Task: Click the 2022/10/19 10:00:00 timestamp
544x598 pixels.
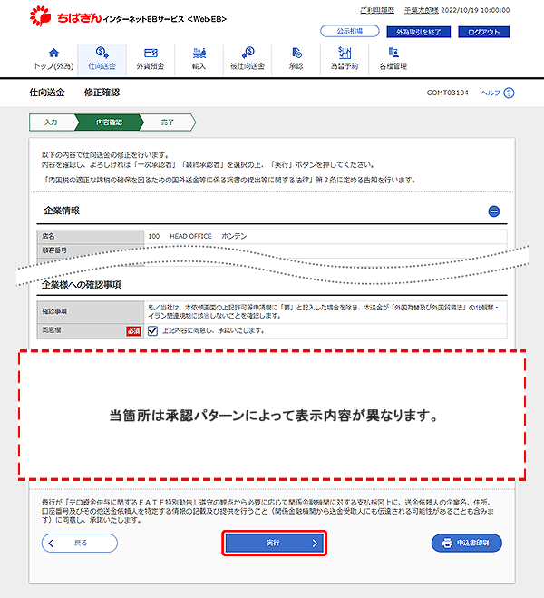Action: (475, 10)
